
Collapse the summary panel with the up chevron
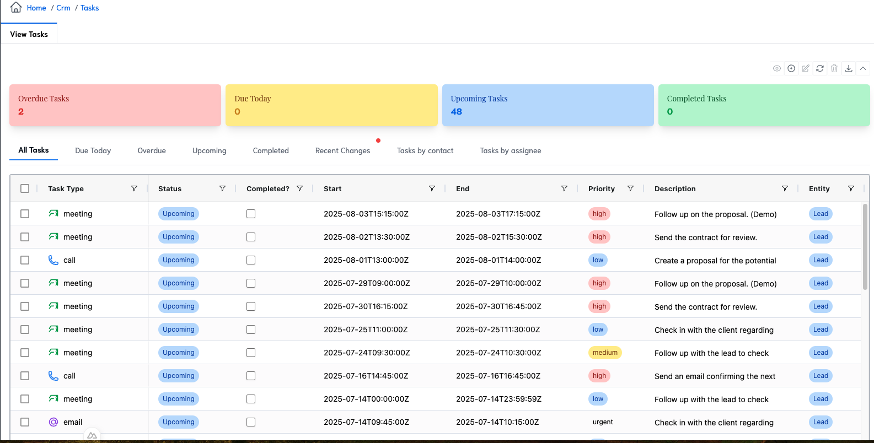(863, 68)
